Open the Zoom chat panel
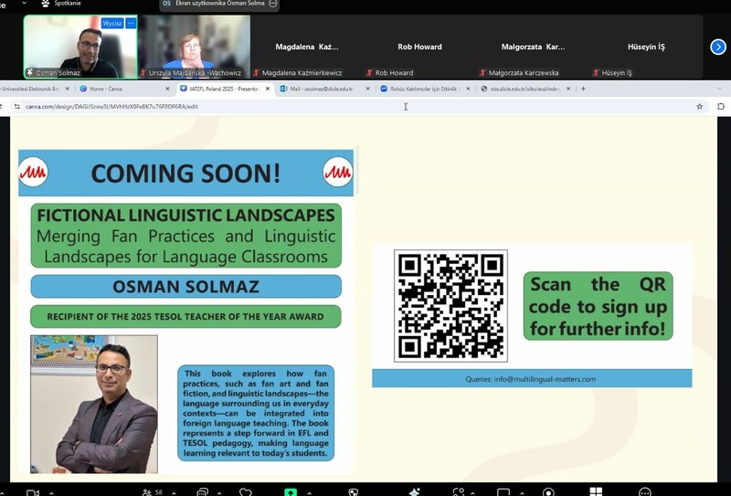Screen dimensions: 731x496 point(202,492)
